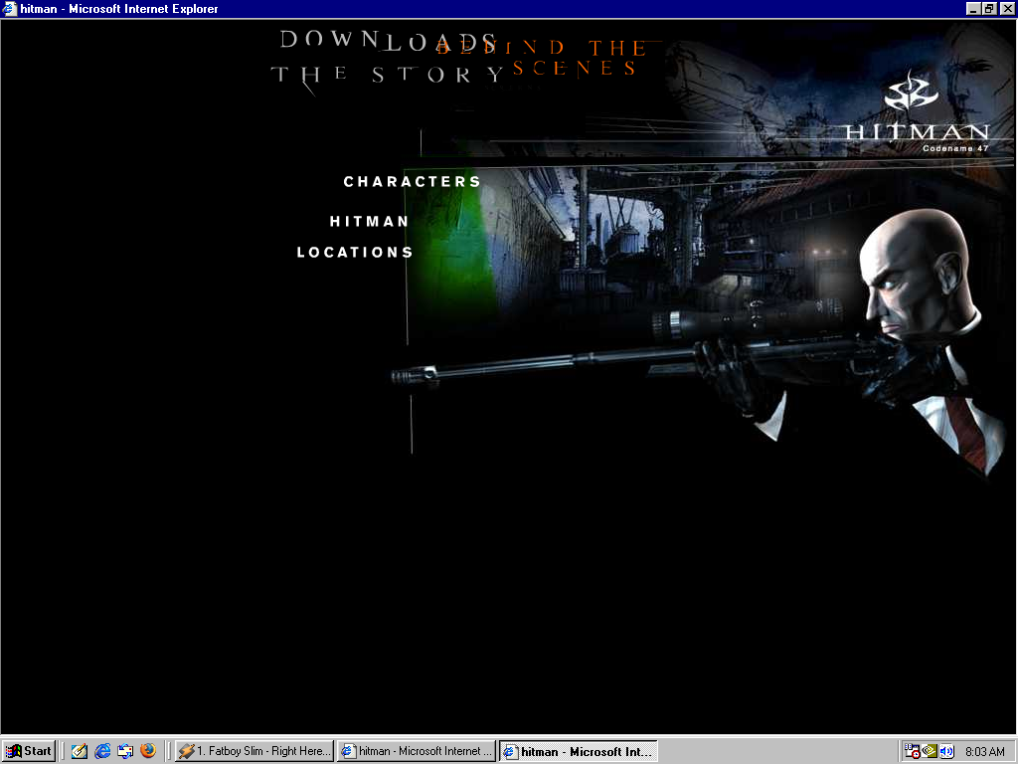Click the Show Desktop quick launch icon
This screenshot has height=764, width=1018.
125,751
